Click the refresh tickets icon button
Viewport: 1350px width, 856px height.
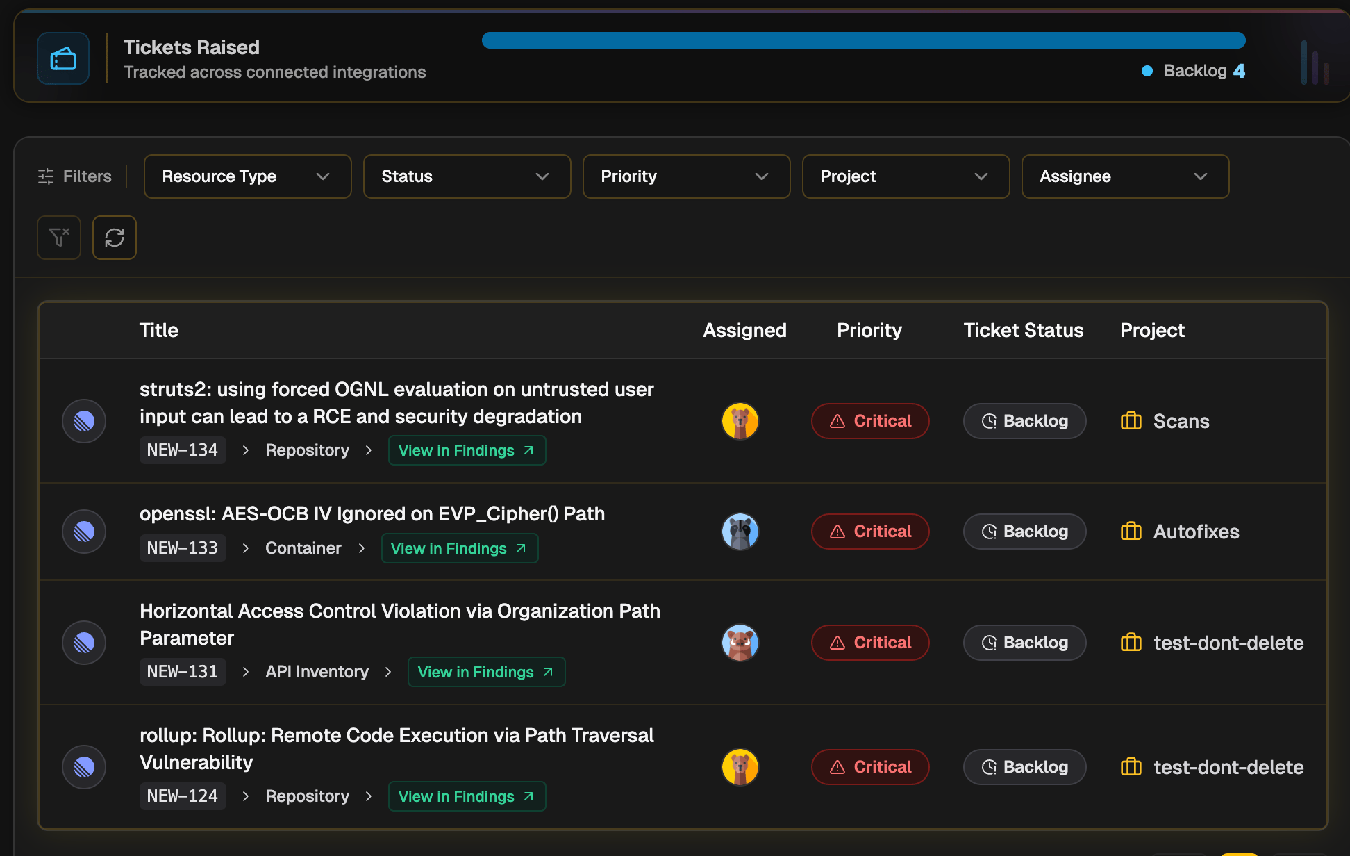[115, 238]
